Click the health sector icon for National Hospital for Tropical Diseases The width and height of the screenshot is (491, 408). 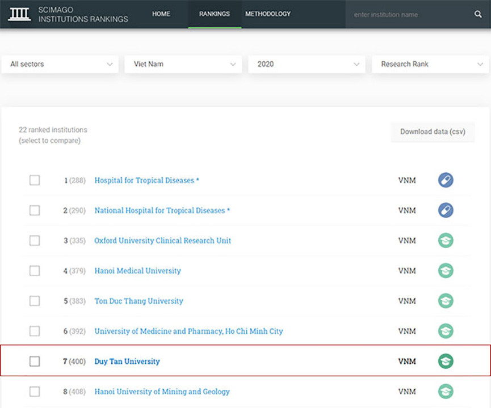(446, 210)
